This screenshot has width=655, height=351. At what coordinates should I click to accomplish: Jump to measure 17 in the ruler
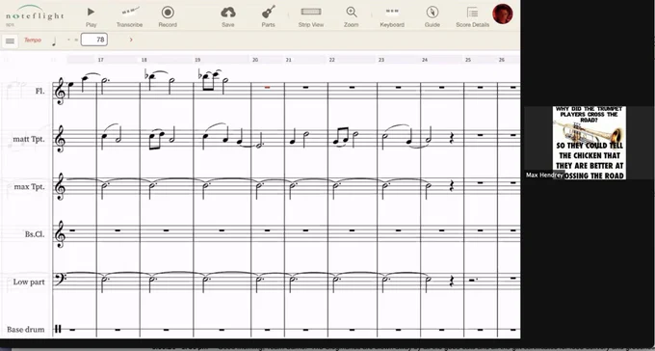click(x=101, y=60)
